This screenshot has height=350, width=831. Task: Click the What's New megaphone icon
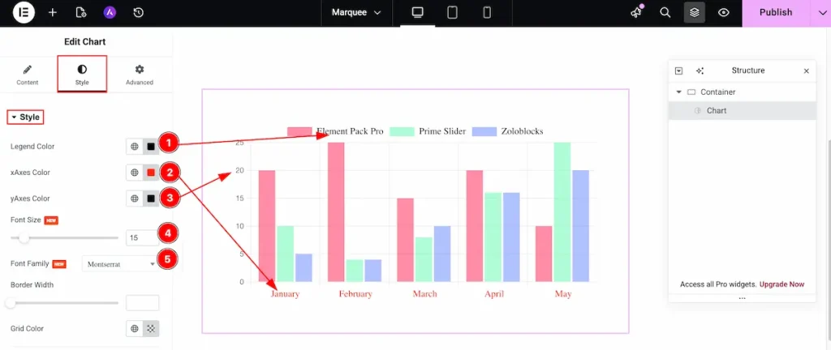coord(636,12)
